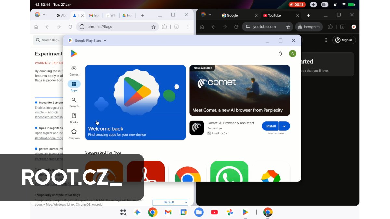
Task: Open the Welcome back banner
Action: coord(136,103)
